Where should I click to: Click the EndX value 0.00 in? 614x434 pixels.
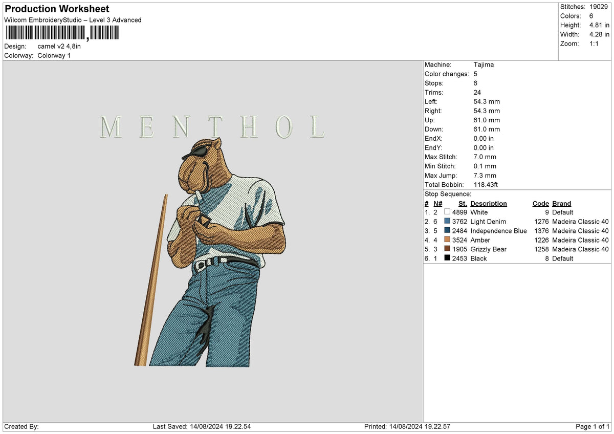(484, 138)
